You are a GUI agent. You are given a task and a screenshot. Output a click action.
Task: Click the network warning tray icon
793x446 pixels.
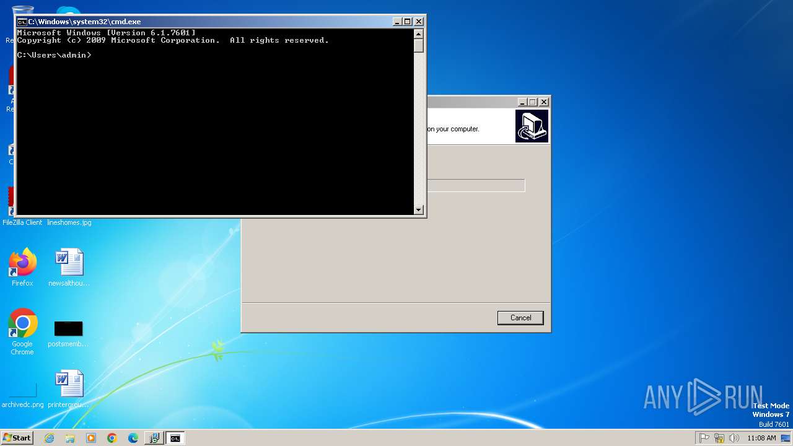[719, 438]
